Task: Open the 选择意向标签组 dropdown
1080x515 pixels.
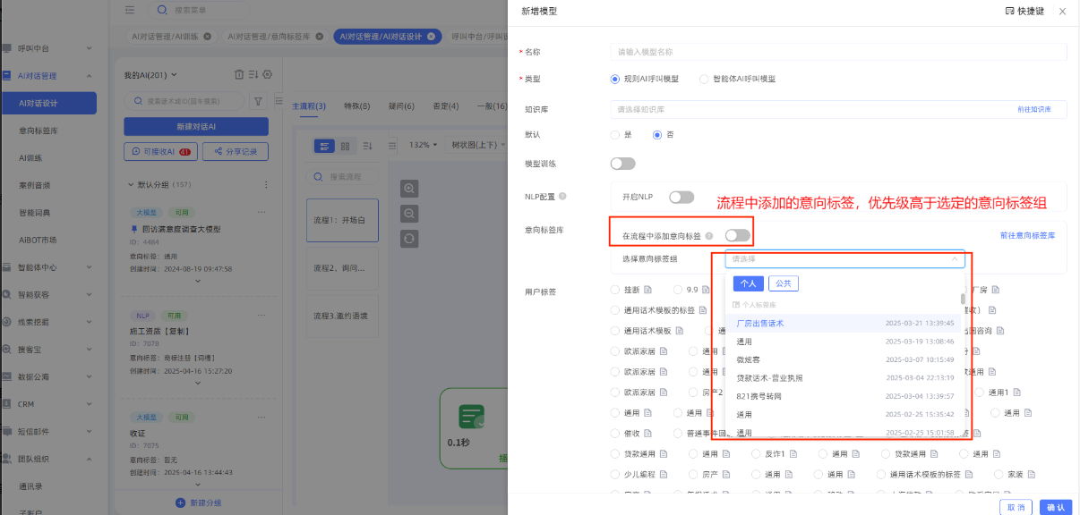Action: [844, 259]
